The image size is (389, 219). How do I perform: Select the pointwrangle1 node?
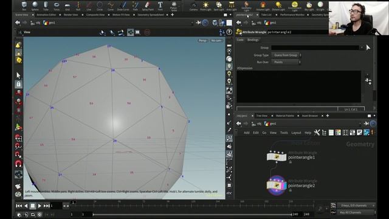277,157
